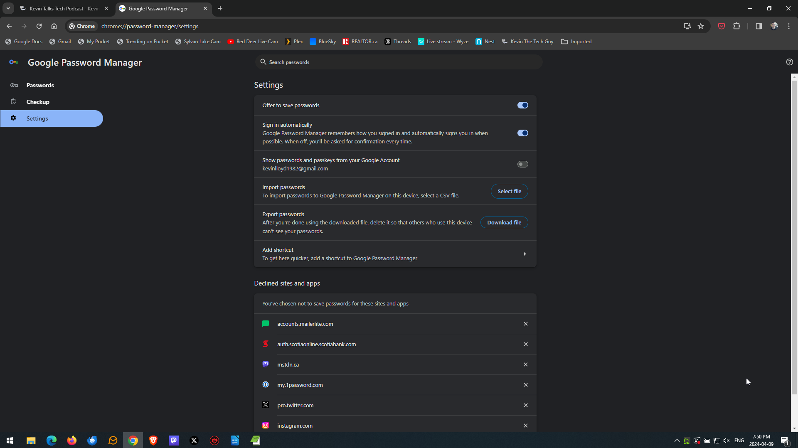Click the Pocket extension icon
This screenshot has width=798, height=448.
point(722,26)
